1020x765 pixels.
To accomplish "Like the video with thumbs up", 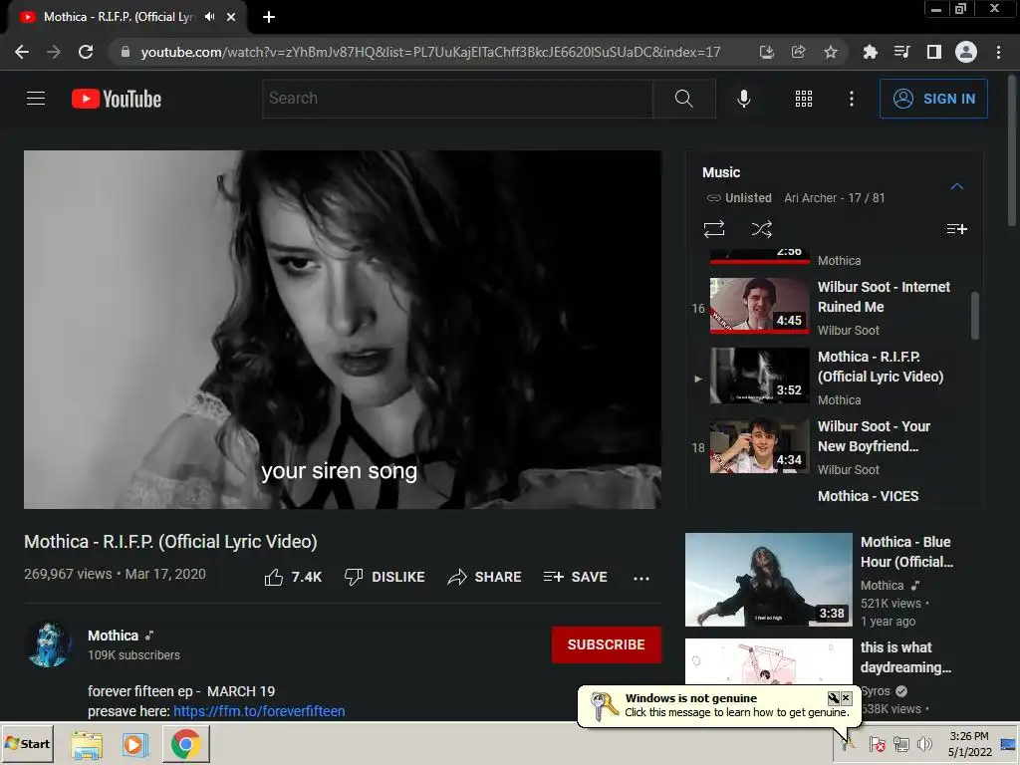I will [293, 577].
